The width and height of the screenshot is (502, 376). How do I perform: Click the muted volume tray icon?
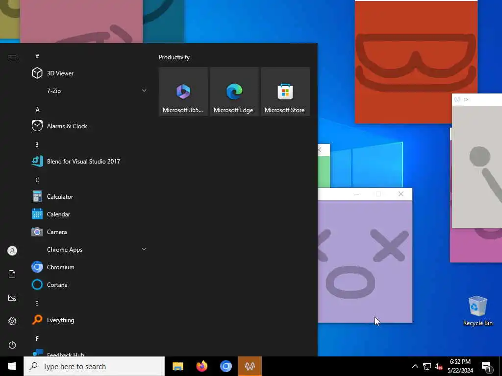pyautogui.click(x=438, y=366)
